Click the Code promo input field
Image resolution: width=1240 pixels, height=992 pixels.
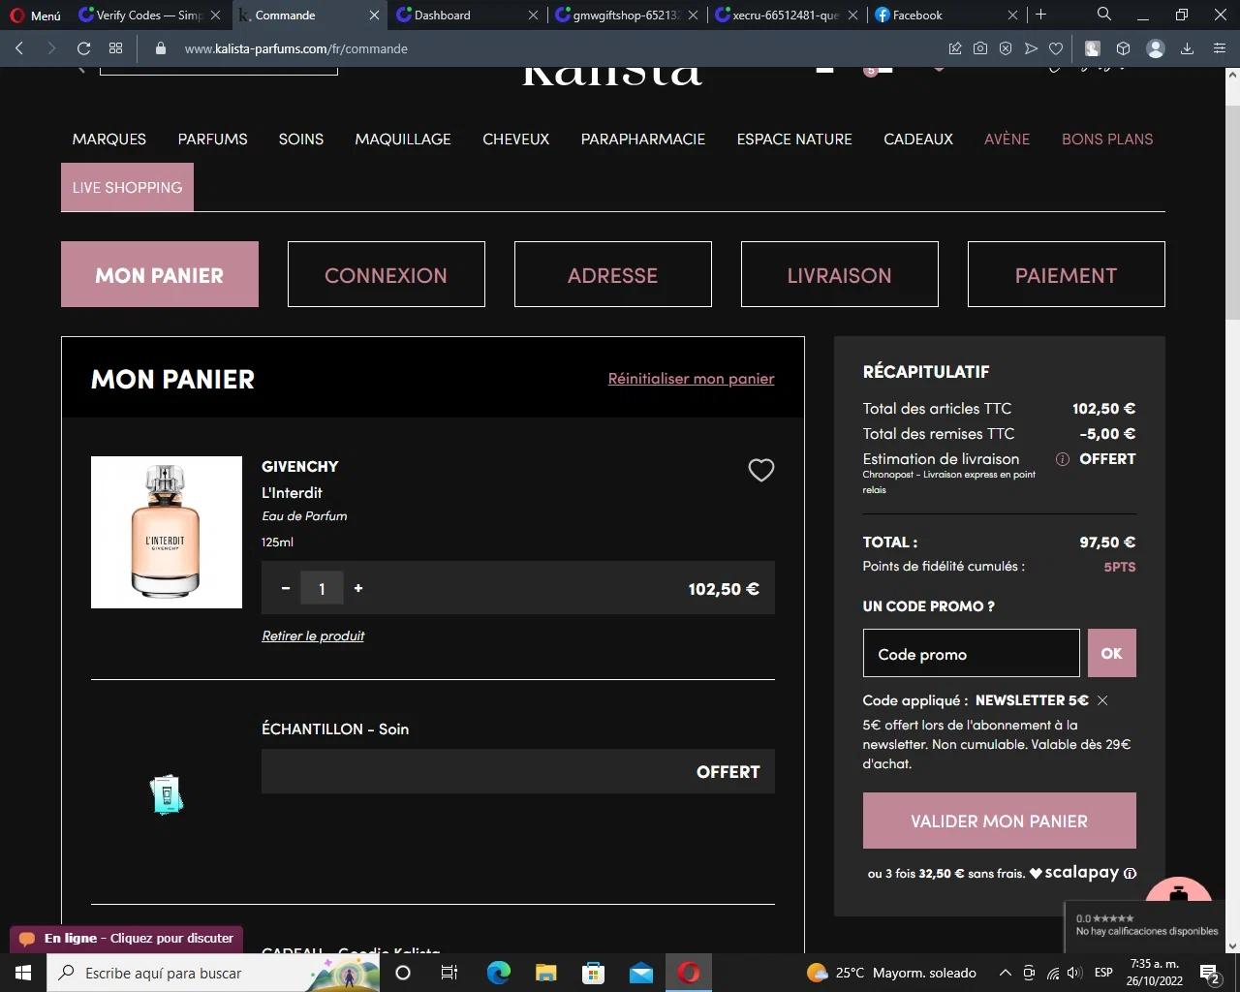[972, 653]
